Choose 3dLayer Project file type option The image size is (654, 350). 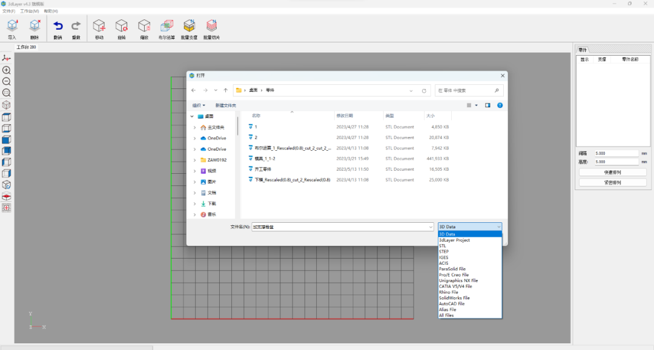click(470, 240)
